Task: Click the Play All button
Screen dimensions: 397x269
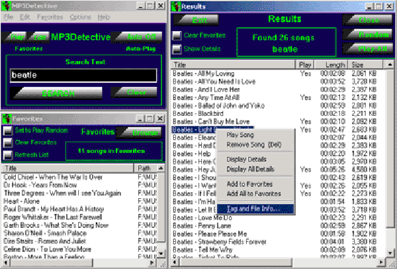Action: click(x=368, y=48)
